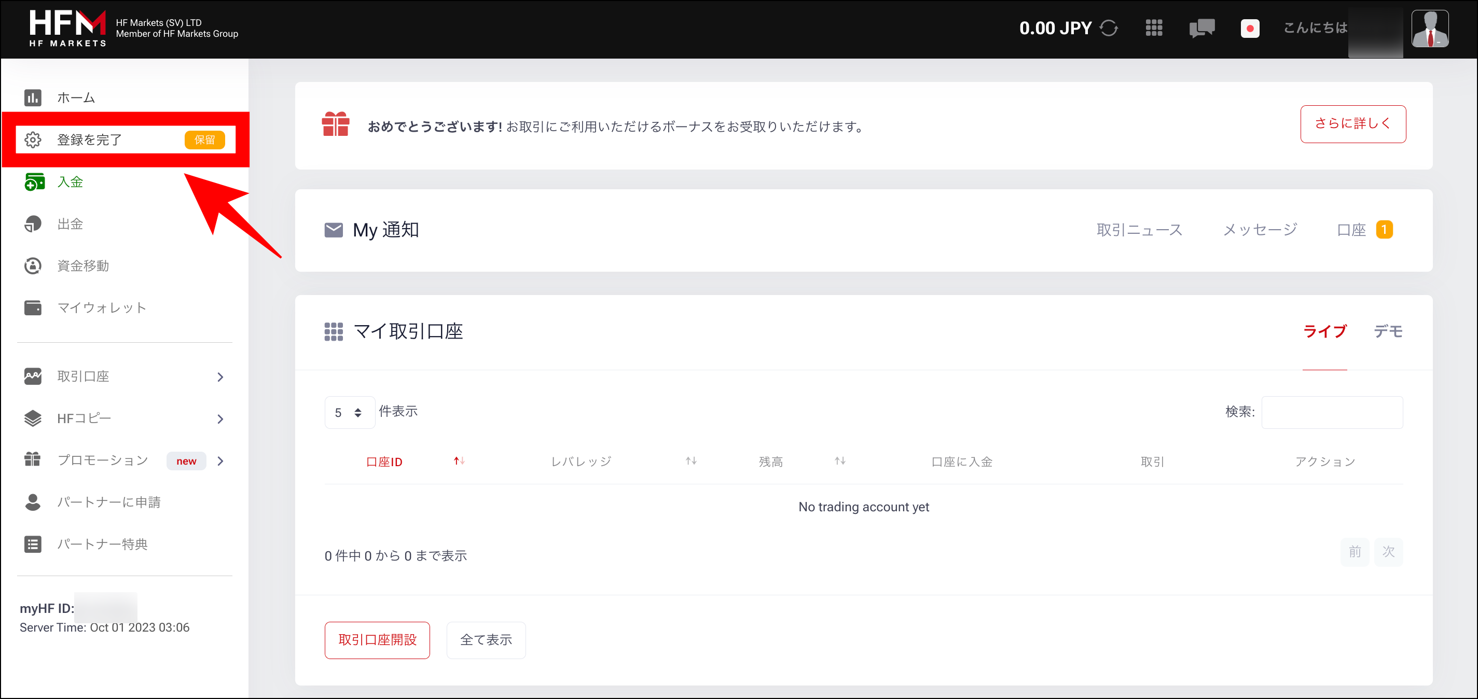Toggle sorting on the レバレッジ column
This screenshot has width=1478, height=699.
coord(690,461)
